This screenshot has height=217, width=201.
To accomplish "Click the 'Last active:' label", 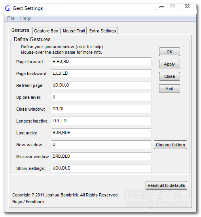I will coord(27,133).
